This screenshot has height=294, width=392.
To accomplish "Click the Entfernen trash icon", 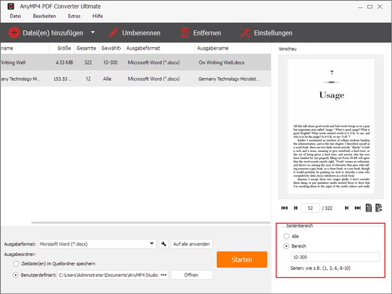I will click(x=184, y=33).
